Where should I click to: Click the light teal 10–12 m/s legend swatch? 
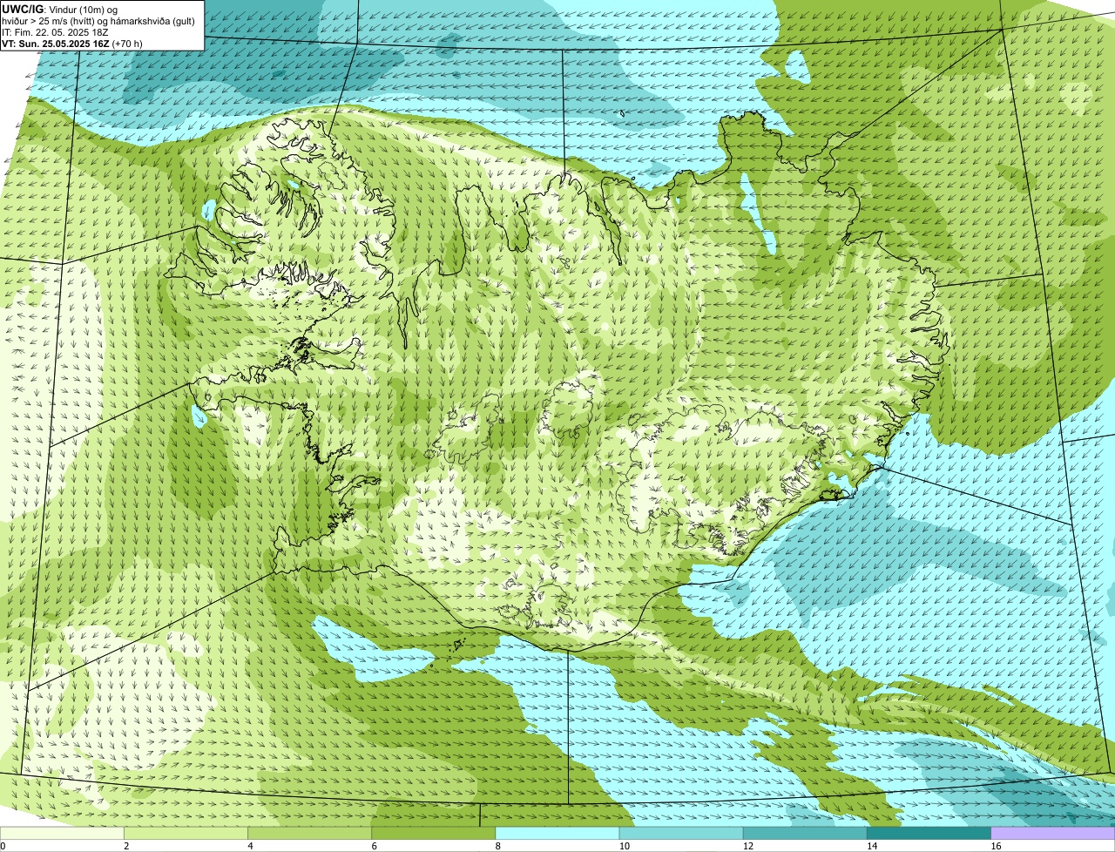[681, 834]
